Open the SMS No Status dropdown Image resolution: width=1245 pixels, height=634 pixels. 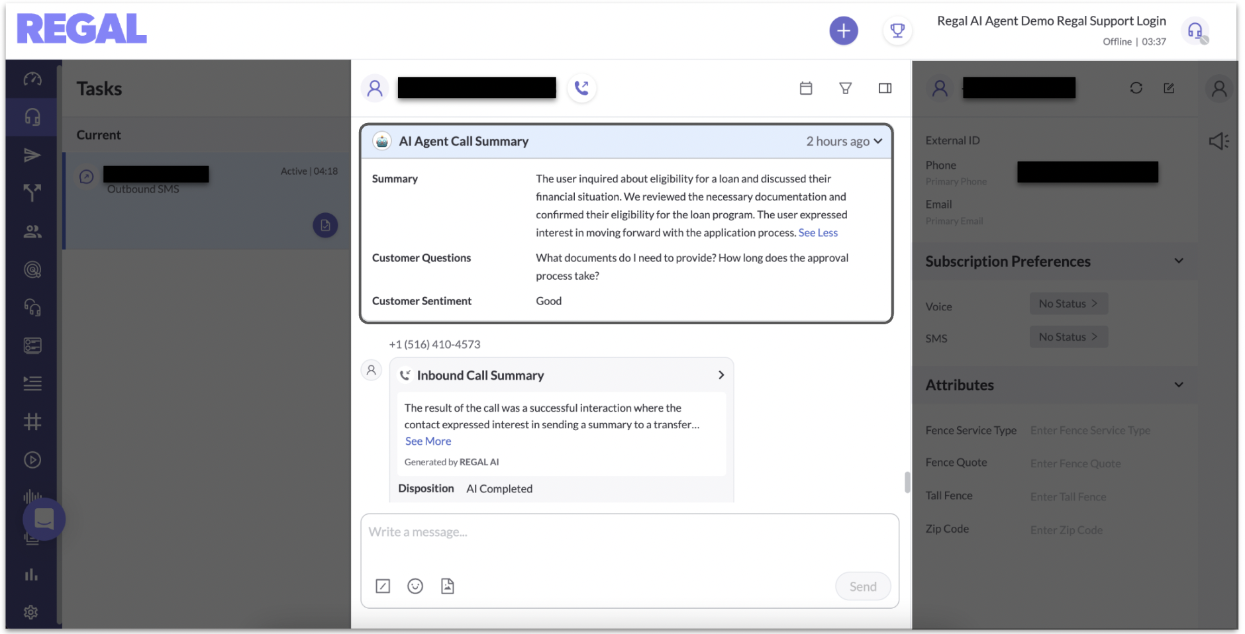pos(1069,337)
